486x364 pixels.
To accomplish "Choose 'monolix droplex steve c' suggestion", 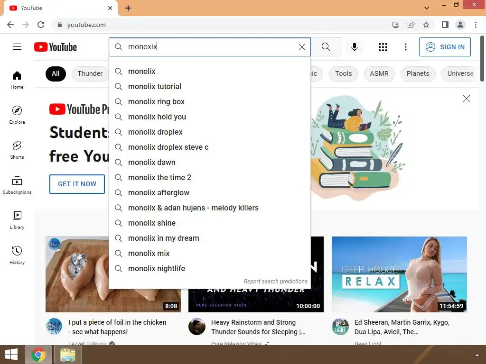I will (209, 147).
